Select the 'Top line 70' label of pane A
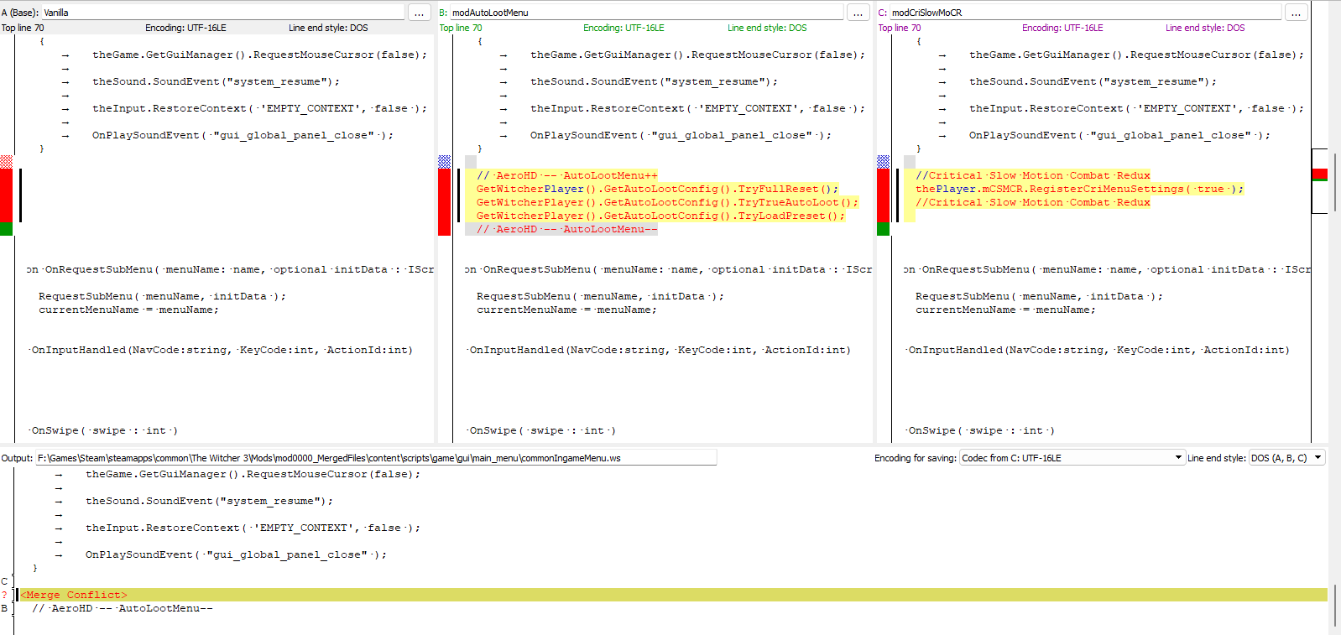The image size is (1341, 635). [23, 28]
